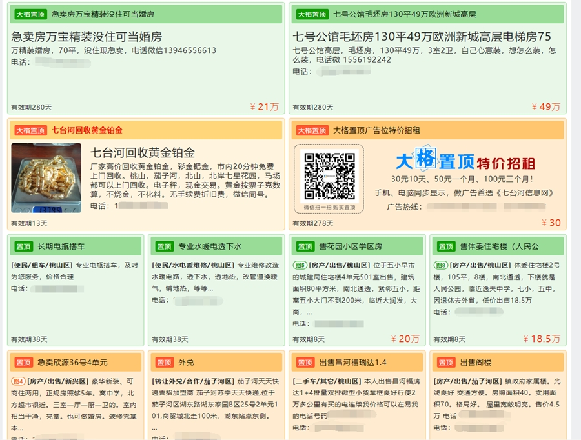Image resolution: width=581 pixels, height=440 pixels.
Task: Open the gold jewelry scale thumbnail
Action: pyautogui.click(x=46, y=178)
